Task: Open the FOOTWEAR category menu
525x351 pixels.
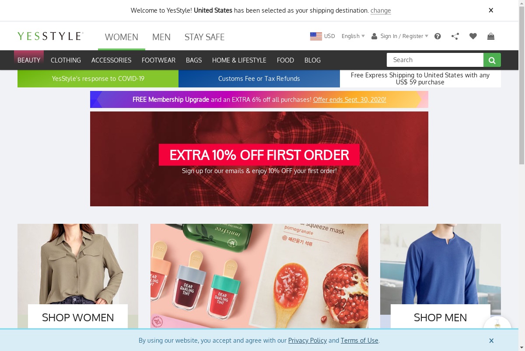Action: (158, 60)
